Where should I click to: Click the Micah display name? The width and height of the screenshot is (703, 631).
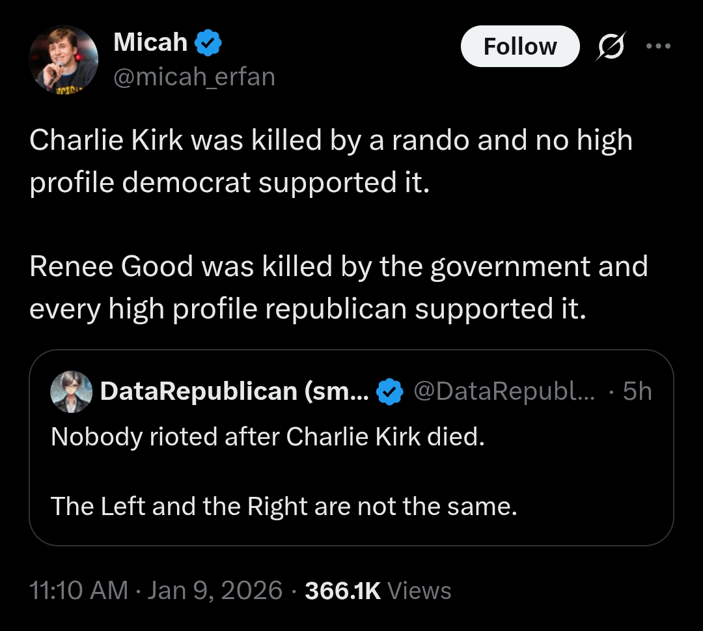[x=150, y=43]
